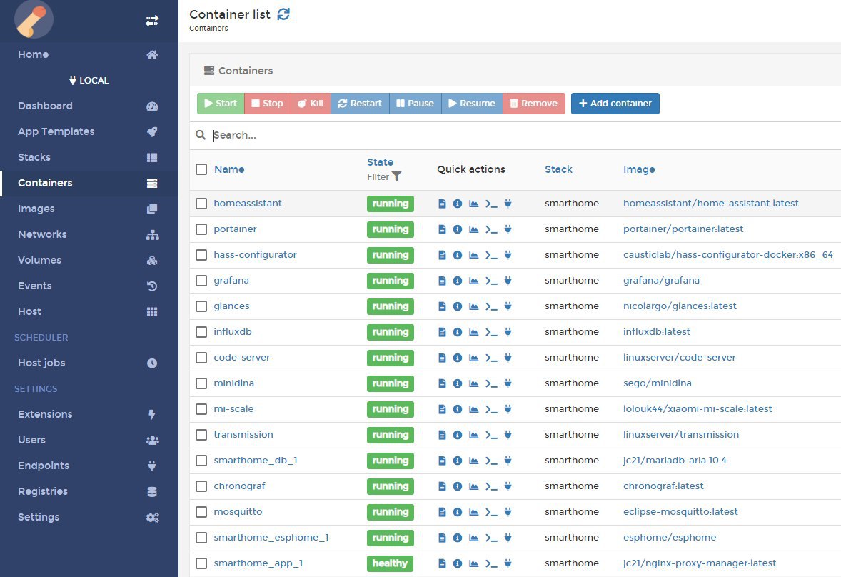
Task: Open Volumes in sidebar
Action: tap(89, 261)
